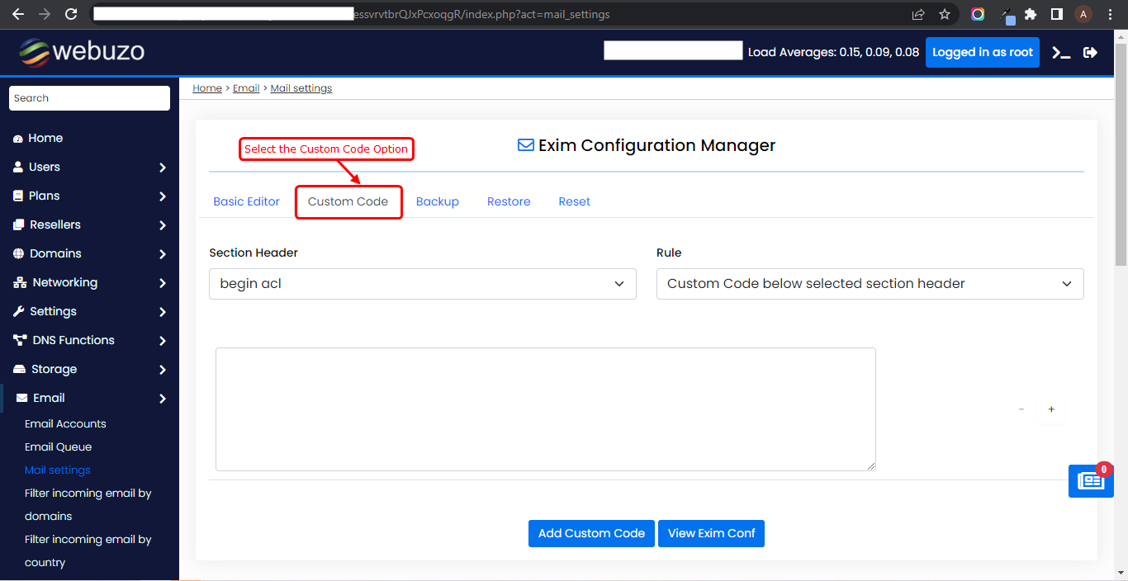Open the terminal icon in header
This screenshot has height=581, width=1128.
pos(1061,52)
